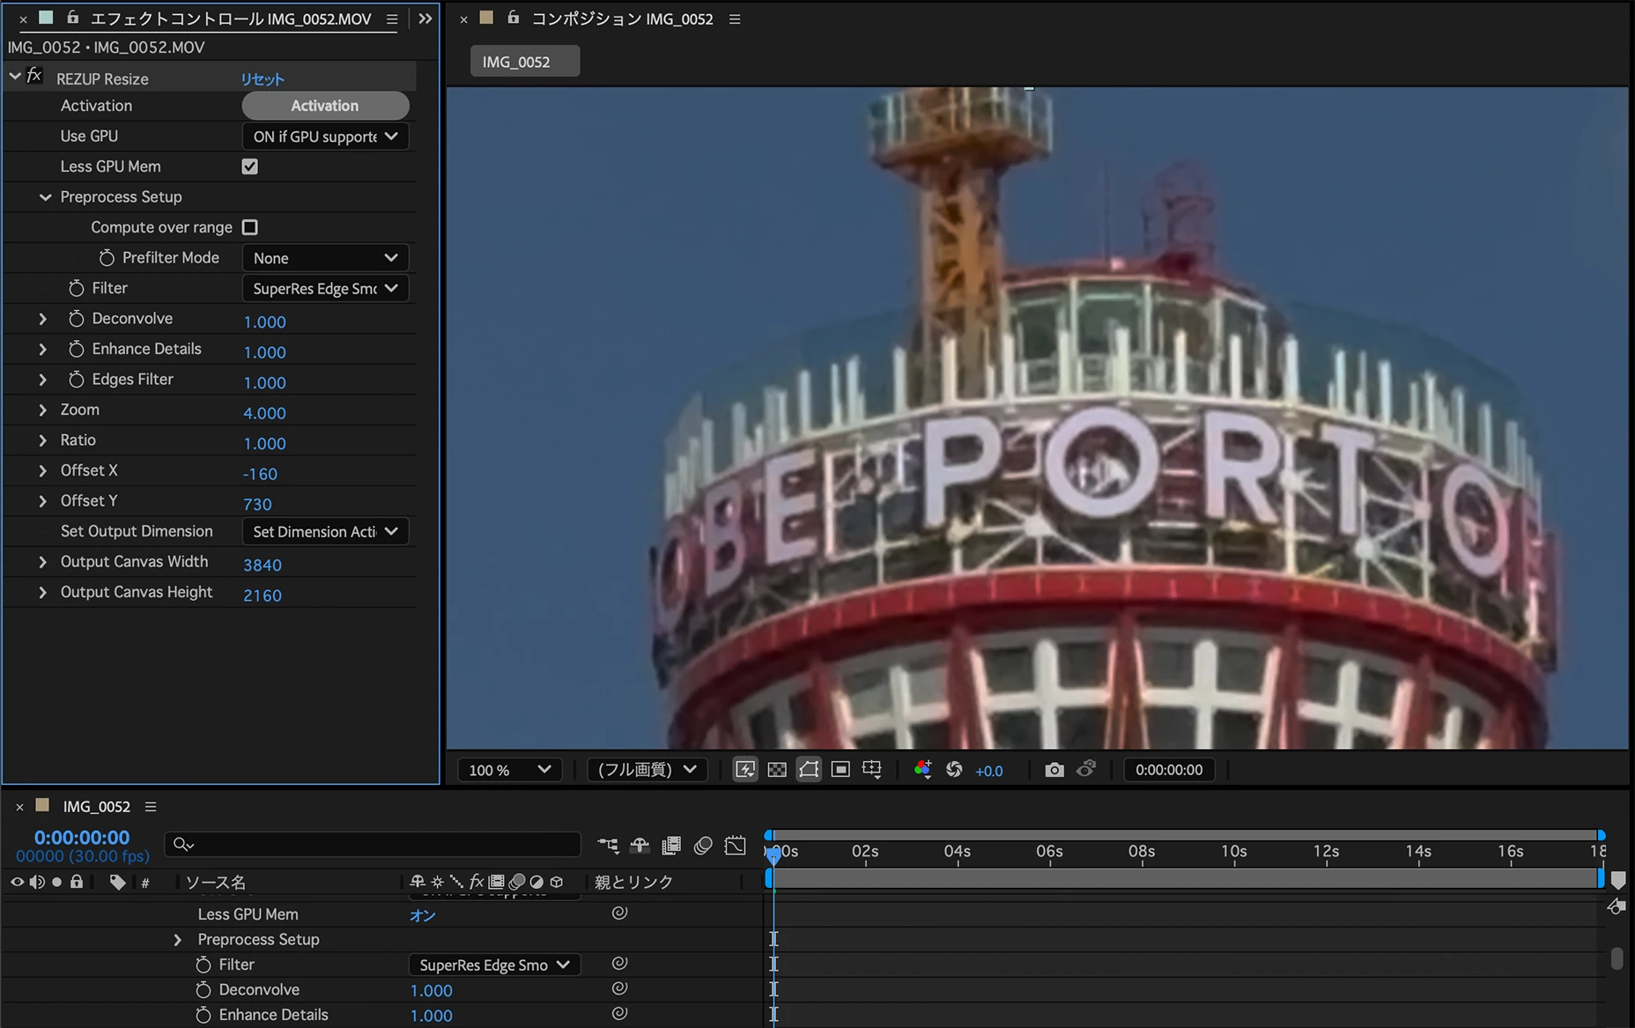Uncheck the Less GPU Mem checkbox
This screenshot has height=1028, width=1635.
pyautogui.click(x=250, y=166)
